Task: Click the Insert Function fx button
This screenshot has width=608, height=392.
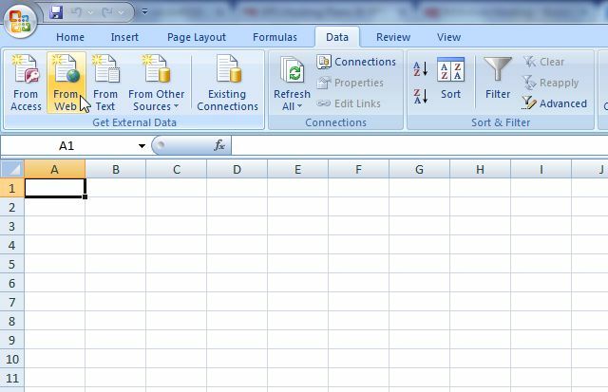Action: (219, 145)
